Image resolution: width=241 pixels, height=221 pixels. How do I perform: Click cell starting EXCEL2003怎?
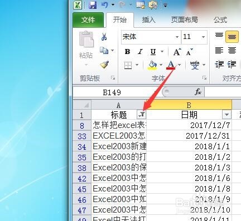point(119,136)
